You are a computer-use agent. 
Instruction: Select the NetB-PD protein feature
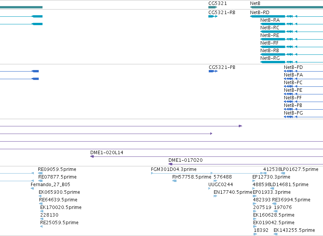click(303, 71)
